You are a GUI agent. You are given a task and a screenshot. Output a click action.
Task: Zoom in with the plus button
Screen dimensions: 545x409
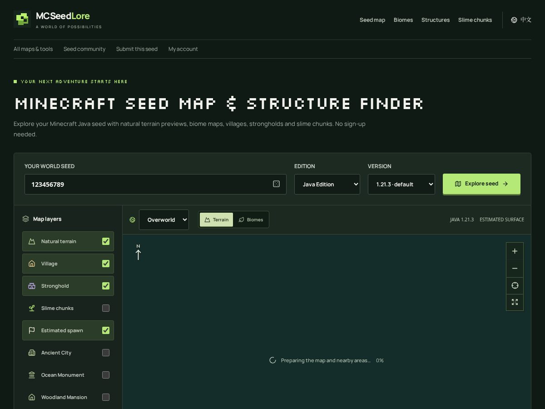[515, 251]
